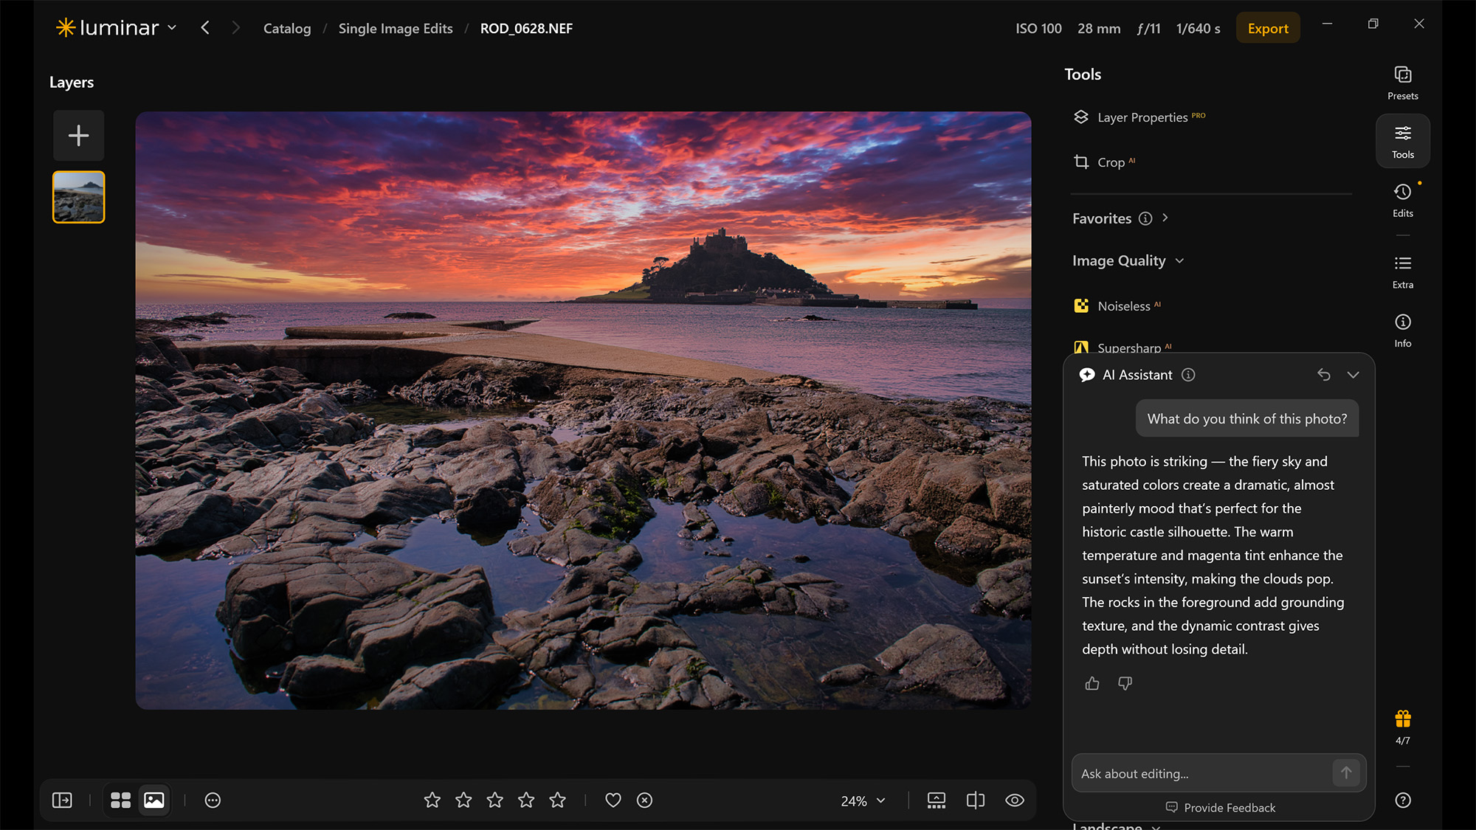
Task: Show the Info panel
Action: pyautogui.click(x=1402, y=331)
